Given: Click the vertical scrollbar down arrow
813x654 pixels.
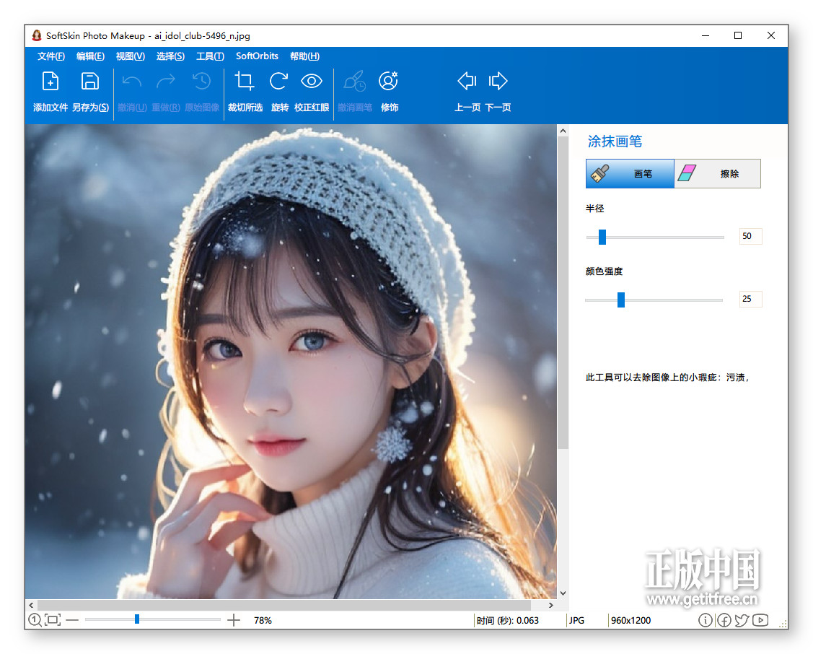Looking at the screenshot, I should 563,593.
